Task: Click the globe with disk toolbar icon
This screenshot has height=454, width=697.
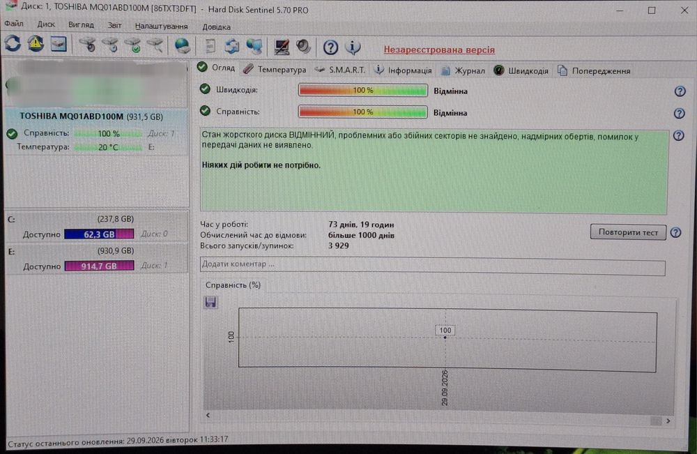Action: tap(182, 46)
